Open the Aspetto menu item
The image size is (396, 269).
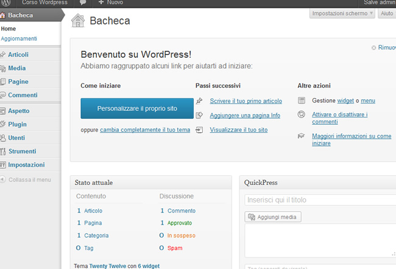tap(18, 111)
